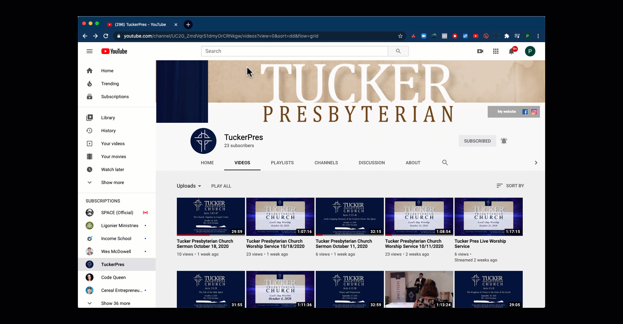Click the TuckerPres channel avatar
The width and height of the screenshot is (623, 324).
click(x=203, y=141)
